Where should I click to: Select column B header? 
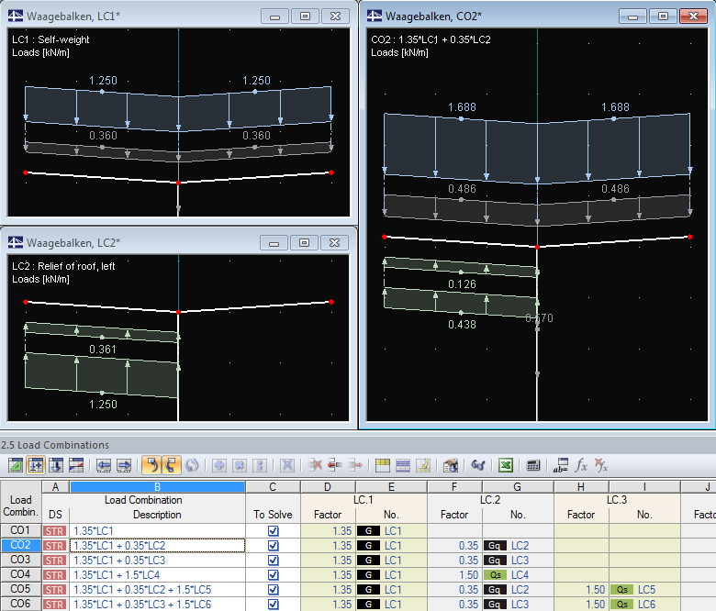coord(157,487)
